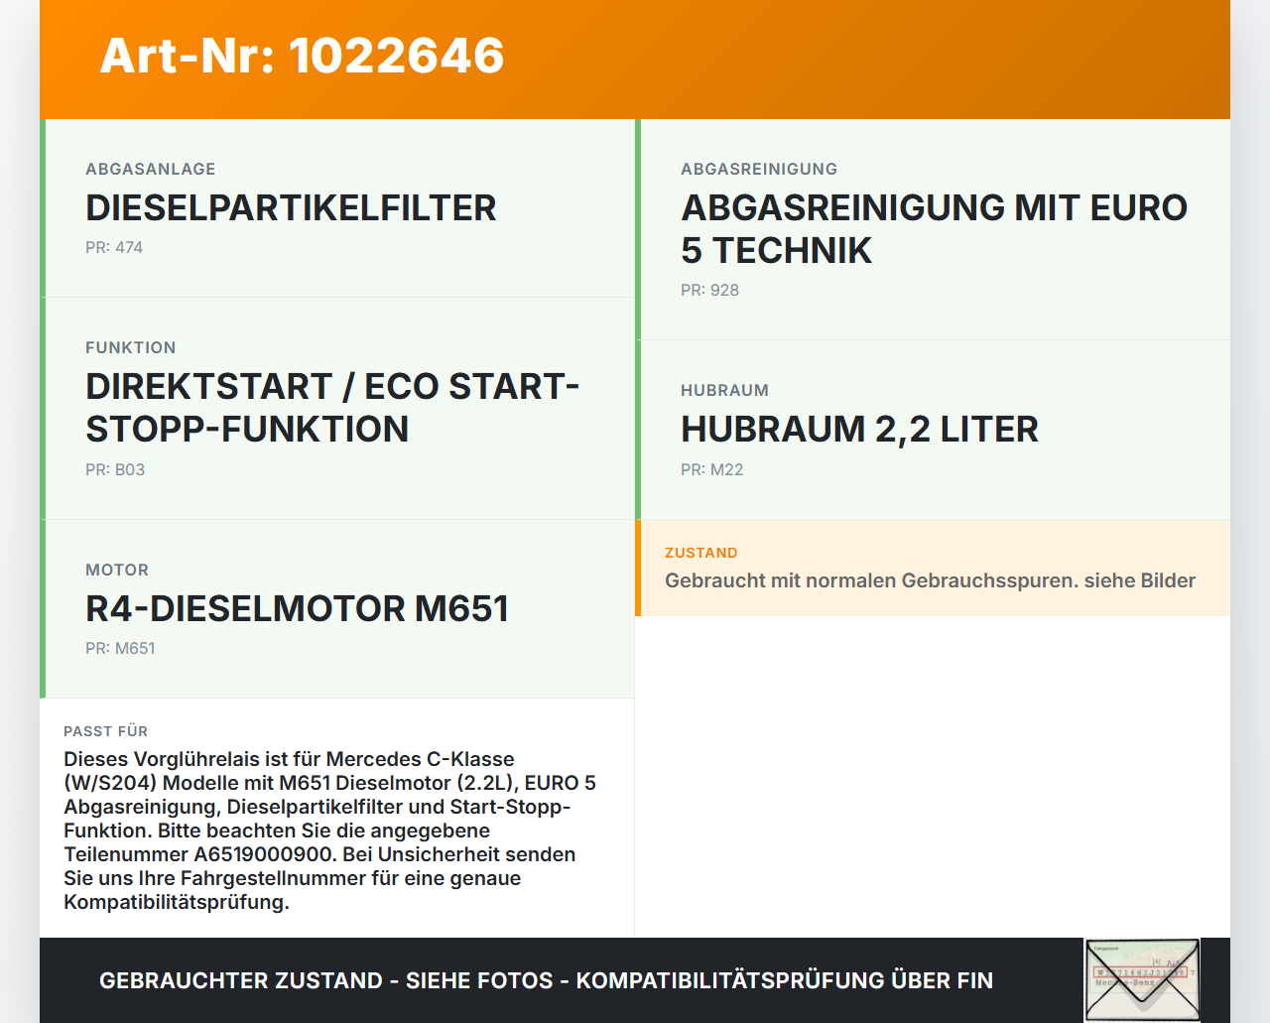This screenshot has height=1023, width=1270.
Task: Click the Gebraucht mit normalen Gebrauchsspuren text
Action: click(x=930, y=580)
